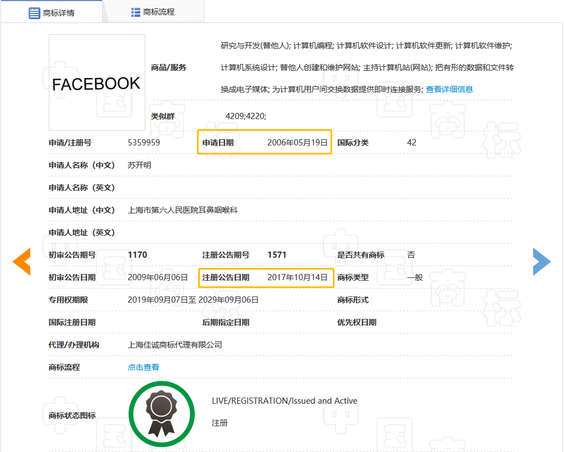Viewport: 564px width, 452px height.
Task: Click the green registration badge icon
Action: pos(161,414)
